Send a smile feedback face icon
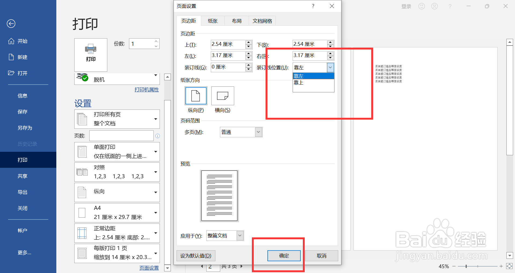Image resolution: width=515 pixels, height=273 pixels. (x=422, y=6)
